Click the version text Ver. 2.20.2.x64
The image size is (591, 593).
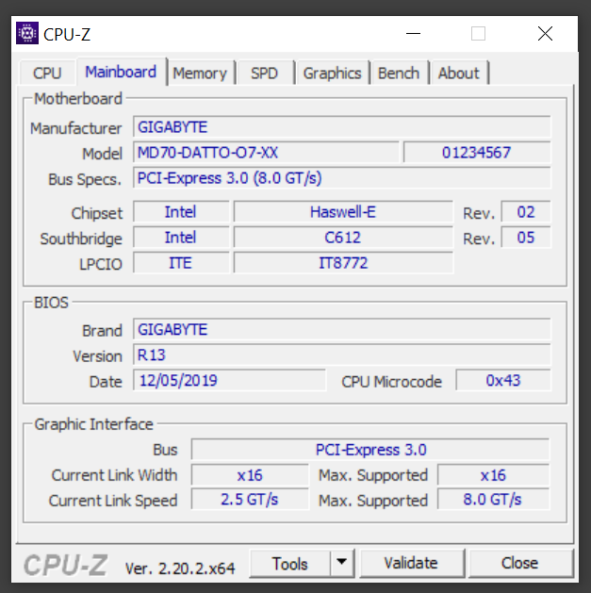[180, 568]
